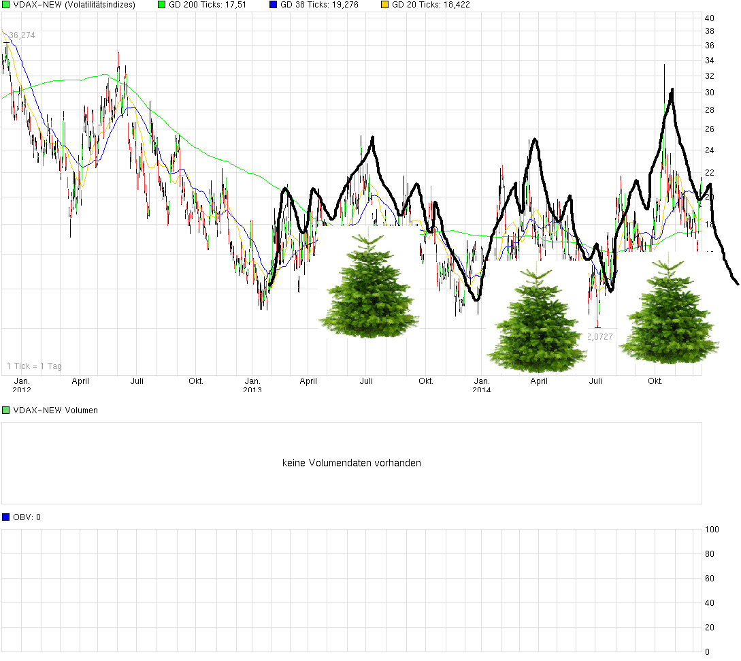The width and height of the screenshot is (741, 661).
Task: Click the 'GD 200 Ticks: 17,51' label
Action: coord(208,5)
